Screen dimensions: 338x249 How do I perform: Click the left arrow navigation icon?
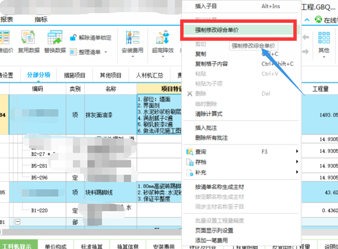tap(305, 37)
